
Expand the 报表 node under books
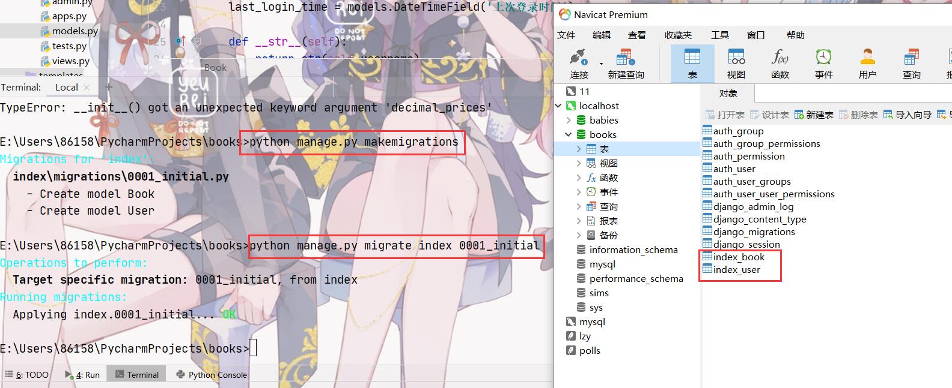pos(579,221)
